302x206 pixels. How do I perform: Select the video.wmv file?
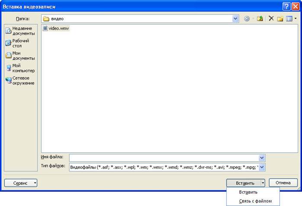point(56,28)
